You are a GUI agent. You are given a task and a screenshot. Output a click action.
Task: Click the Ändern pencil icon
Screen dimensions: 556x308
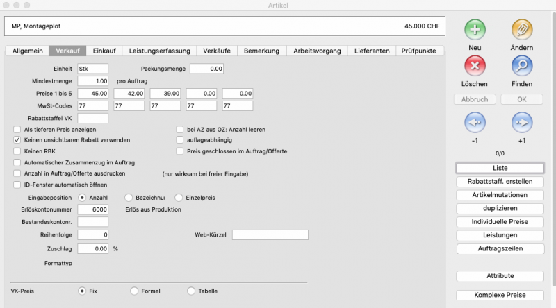pos(521,30)
